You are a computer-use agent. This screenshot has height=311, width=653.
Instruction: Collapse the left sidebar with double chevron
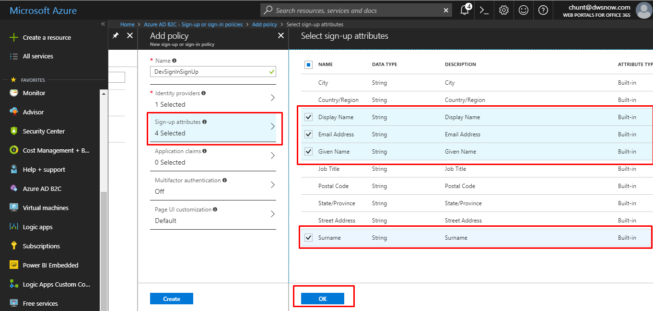[x=103, y=24]
